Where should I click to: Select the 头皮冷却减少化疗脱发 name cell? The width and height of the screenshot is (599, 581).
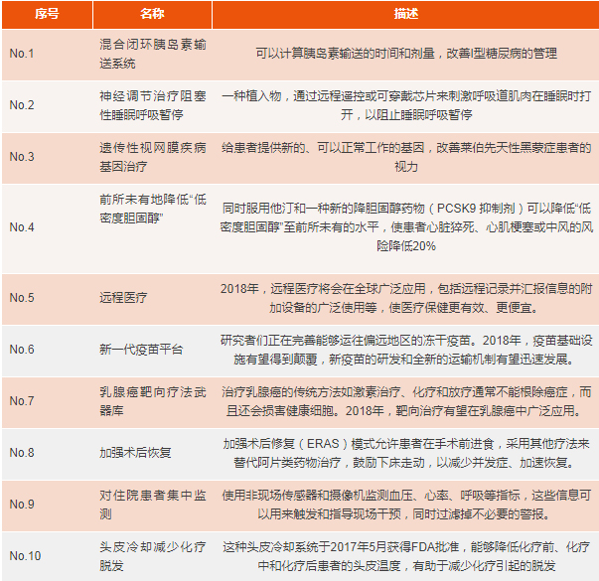(x=152, y=555)
